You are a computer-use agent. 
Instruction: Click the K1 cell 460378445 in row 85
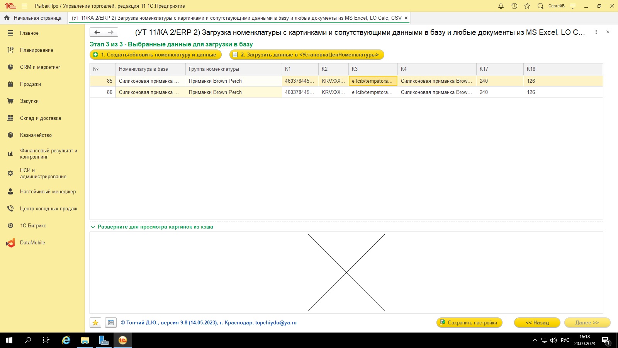click(x=300, y=81)
